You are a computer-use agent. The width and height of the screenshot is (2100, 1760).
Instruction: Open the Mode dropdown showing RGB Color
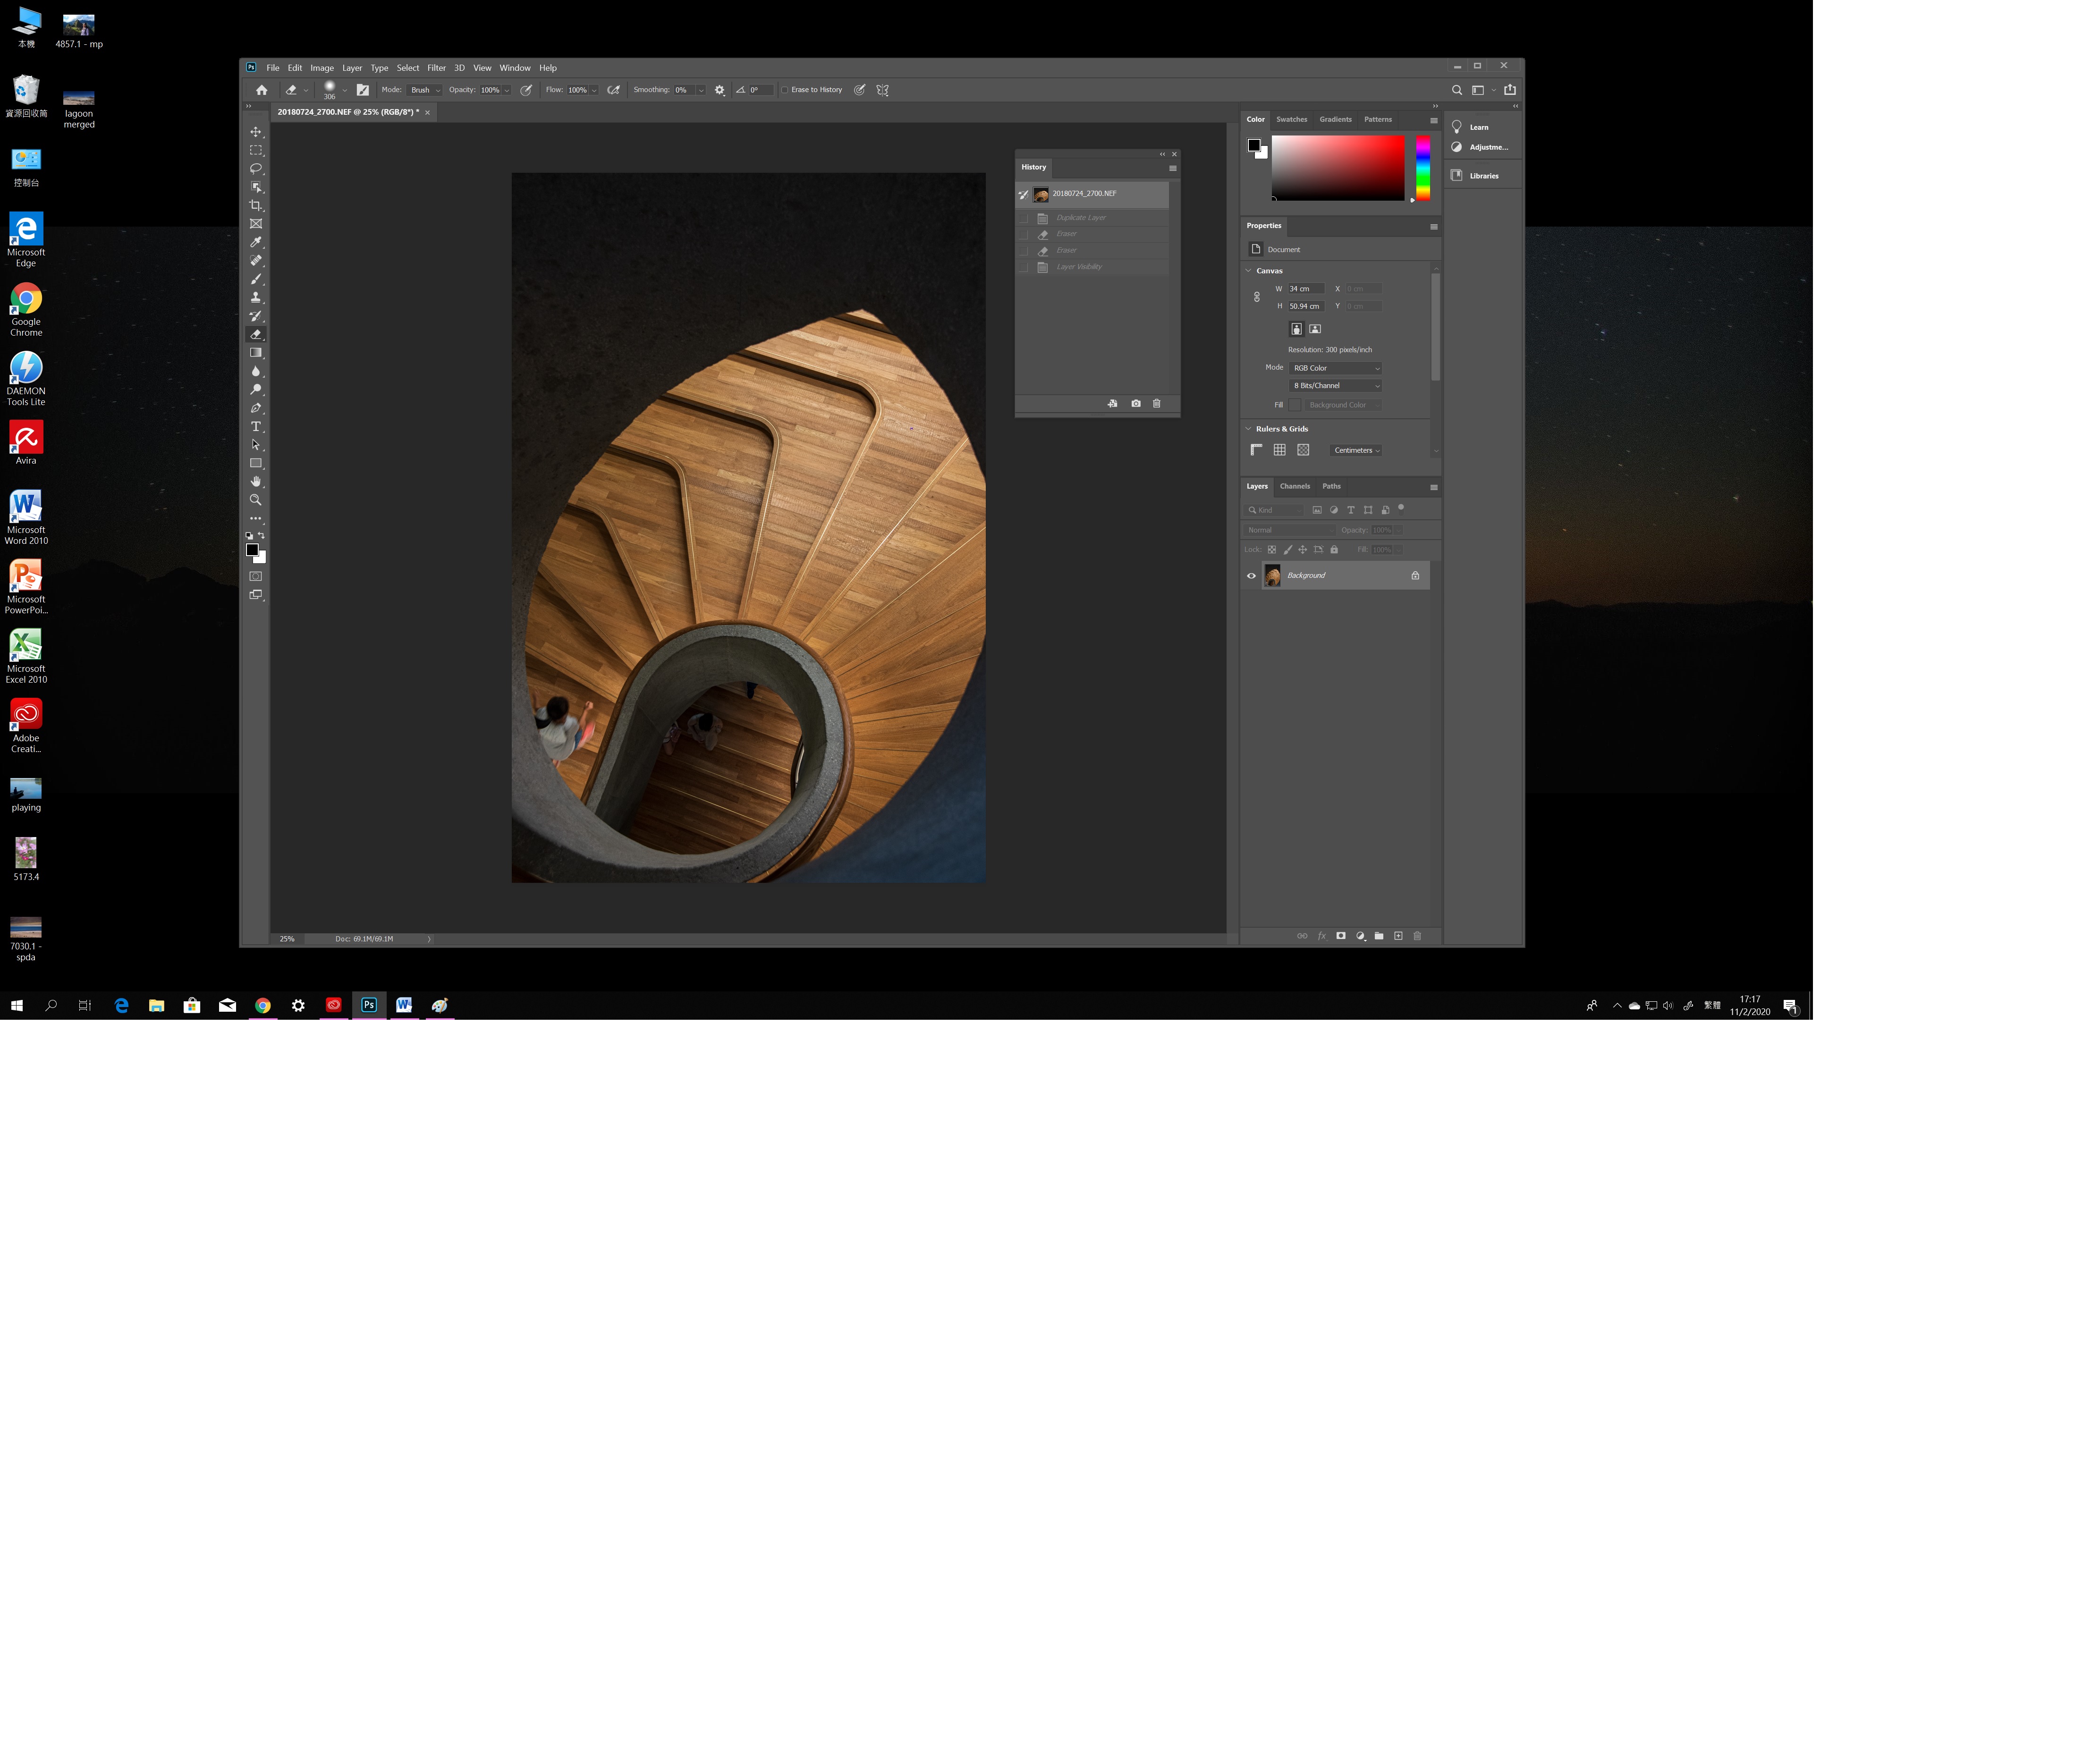tap(1335, 367)
